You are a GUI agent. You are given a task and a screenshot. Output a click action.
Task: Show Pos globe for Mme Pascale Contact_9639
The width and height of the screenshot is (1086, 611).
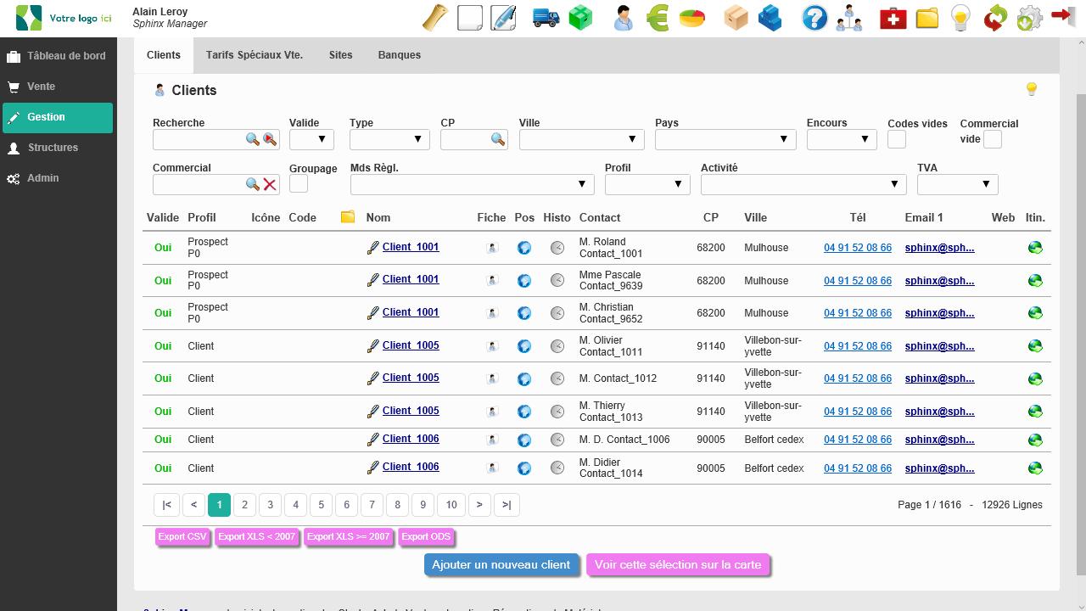coord(524,281)
